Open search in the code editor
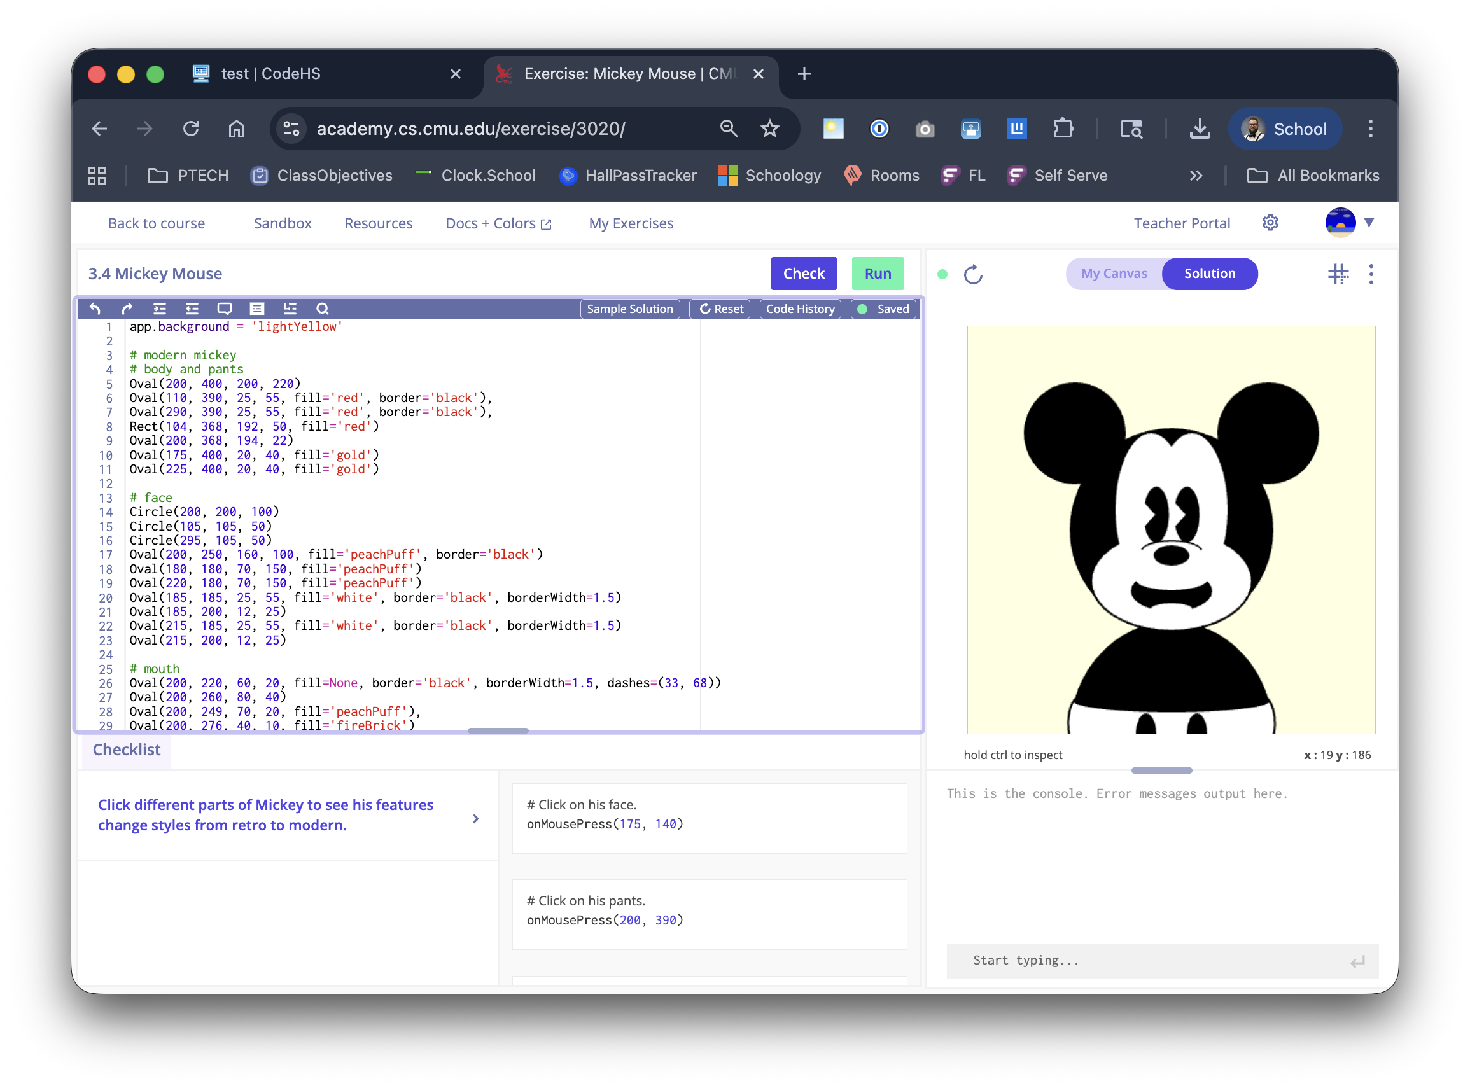 (322, 308)
